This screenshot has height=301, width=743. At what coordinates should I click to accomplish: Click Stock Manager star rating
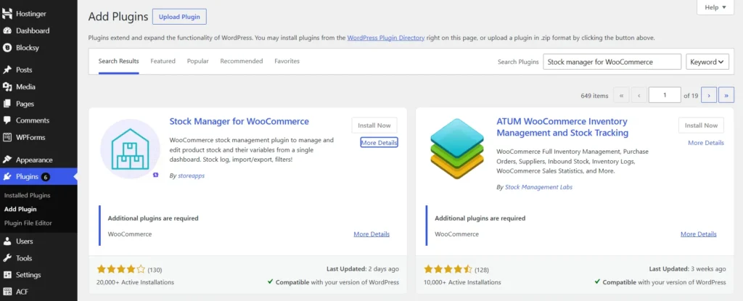[x=121, y=270]
